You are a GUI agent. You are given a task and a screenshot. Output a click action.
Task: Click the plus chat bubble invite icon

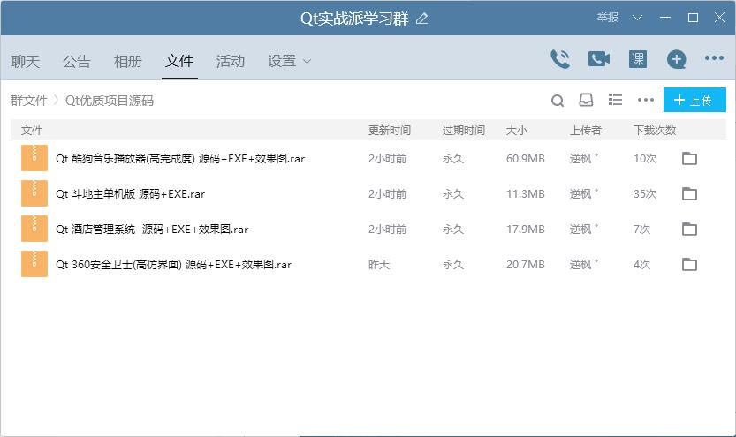[677, 59]
